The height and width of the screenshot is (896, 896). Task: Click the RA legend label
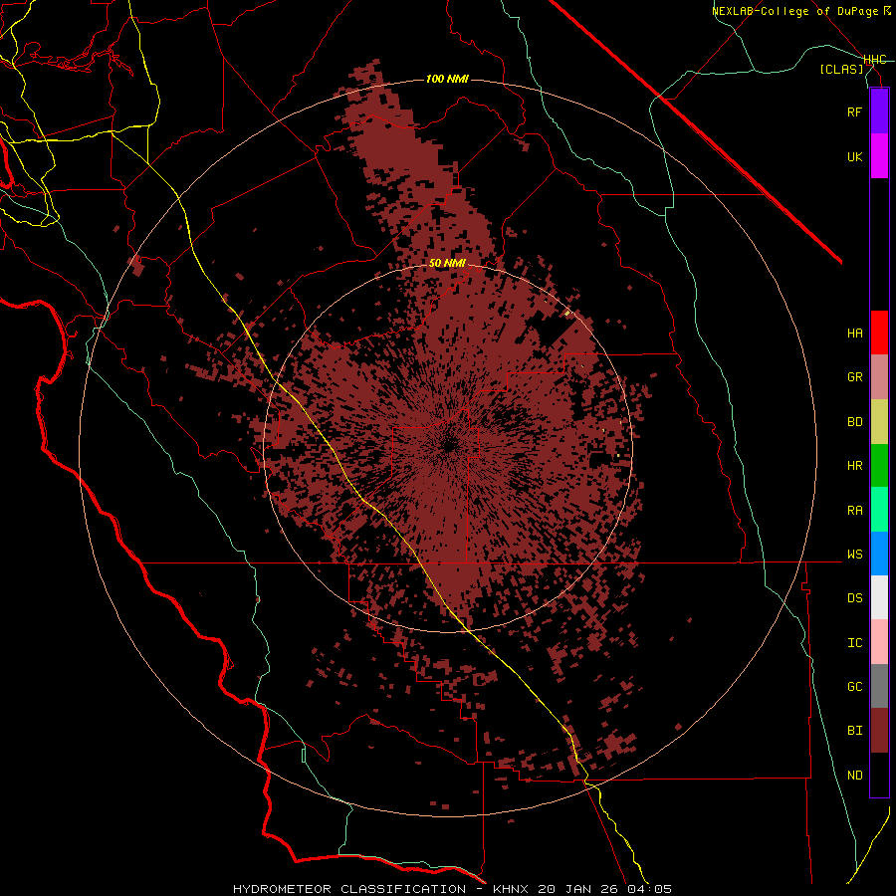point(854,511)
